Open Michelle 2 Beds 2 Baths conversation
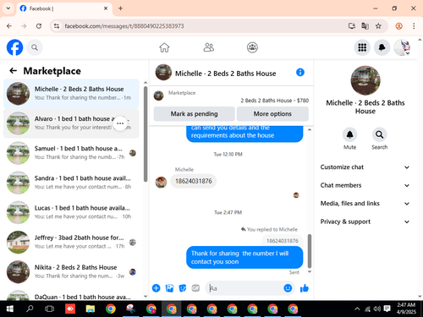 coord(71,94)
